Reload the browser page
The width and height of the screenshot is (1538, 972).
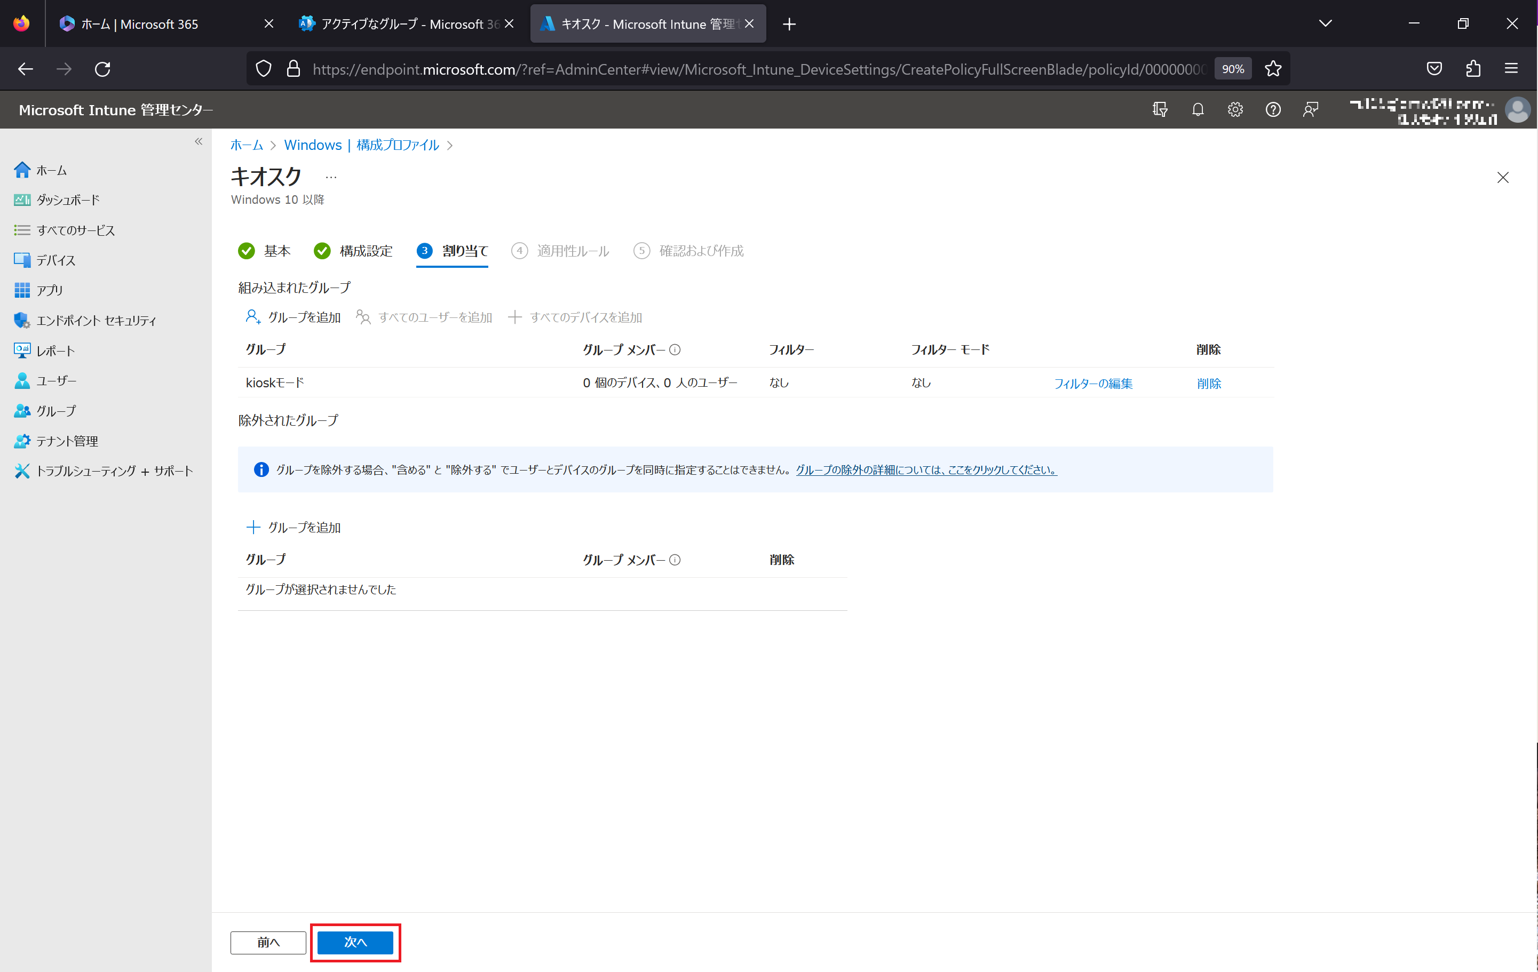[x=102, y=69]
